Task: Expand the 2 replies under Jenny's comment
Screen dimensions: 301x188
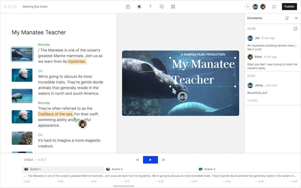Action: coord(253,100)
